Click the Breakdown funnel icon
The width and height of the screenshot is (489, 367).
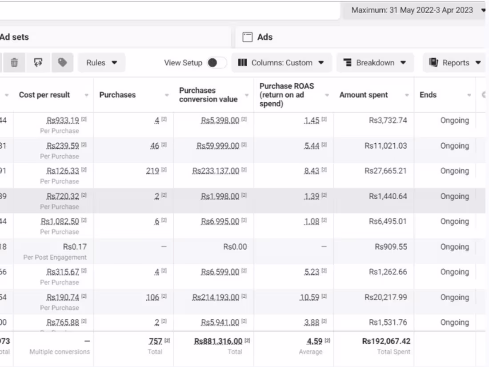pyautogui.click(x=348, y=62)
